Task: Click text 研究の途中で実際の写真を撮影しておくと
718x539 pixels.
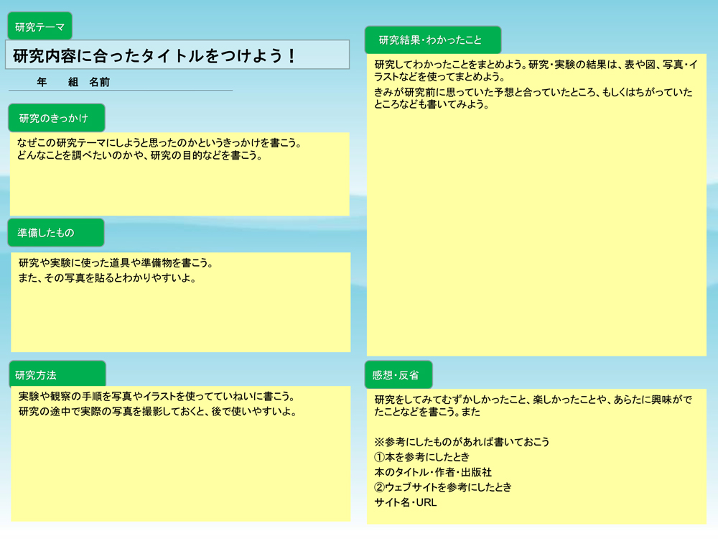Action: tap(112, 412)
